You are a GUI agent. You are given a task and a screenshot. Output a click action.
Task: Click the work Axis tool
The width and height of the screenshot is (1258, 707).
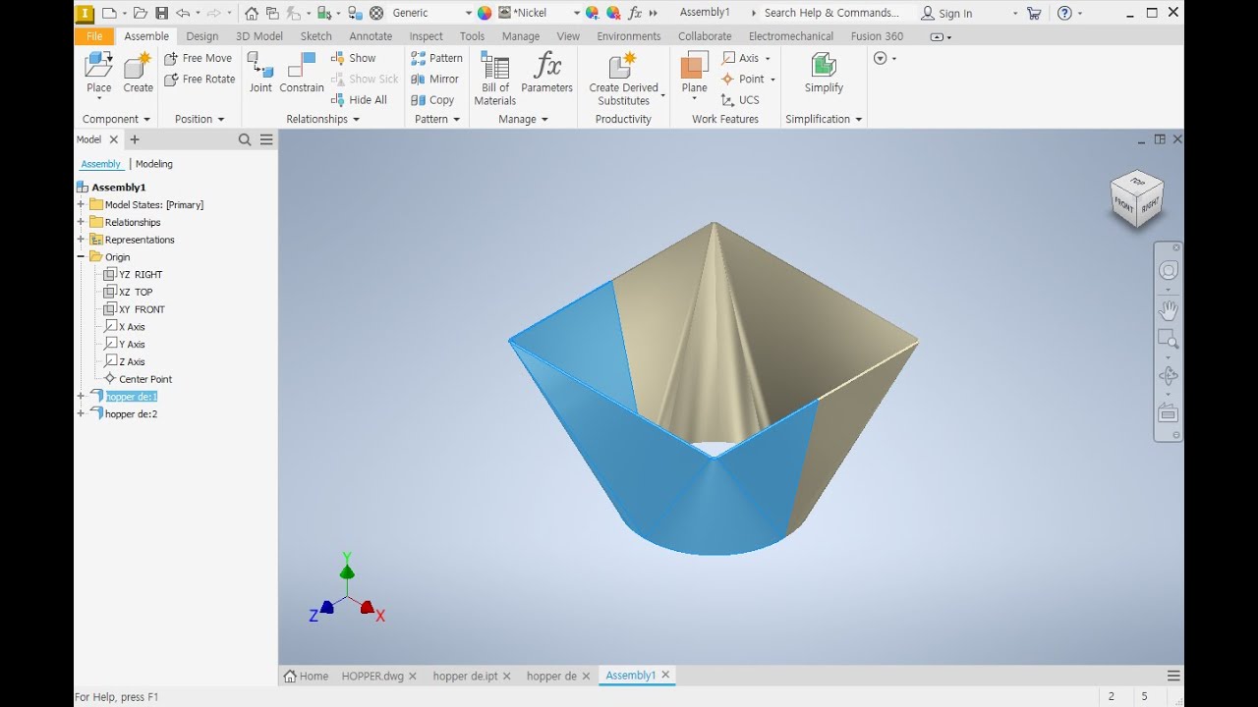click(740, 58)
